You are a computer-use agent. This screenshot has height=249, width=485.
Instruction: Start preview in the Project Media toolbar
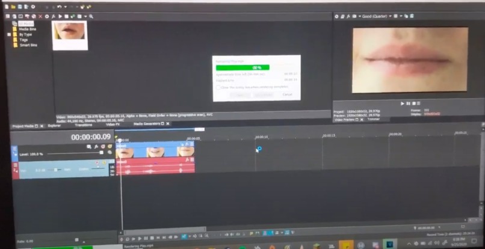(x=60, y=16)
